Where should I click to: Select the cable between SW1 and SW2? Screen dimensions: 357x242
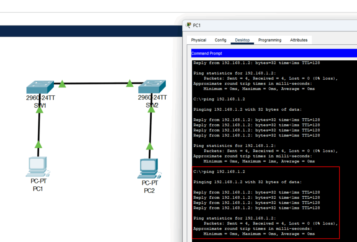point(96,83)
